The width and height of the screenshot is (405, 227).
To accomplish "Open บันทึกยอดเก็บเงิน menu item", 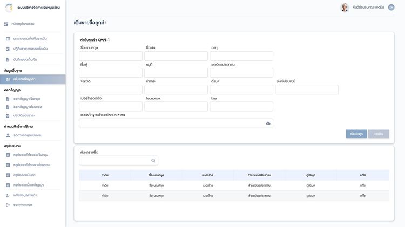I will [26, 59].
